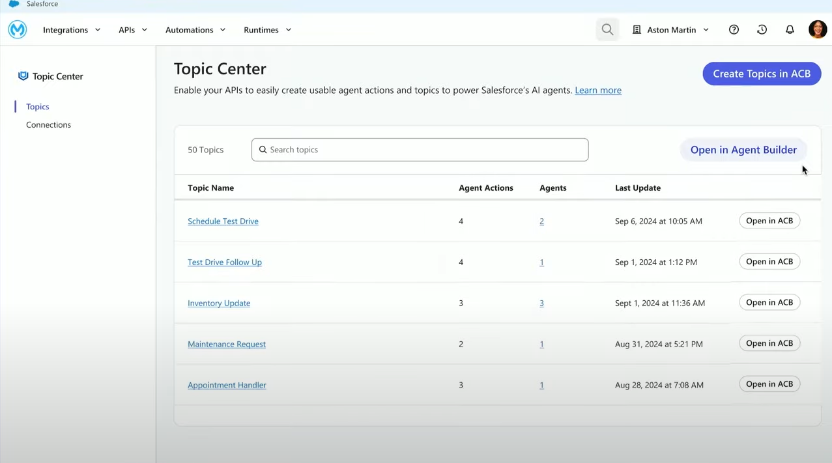Click date Sep 6, 2024 at 10:05 AM

pos(659,221)
